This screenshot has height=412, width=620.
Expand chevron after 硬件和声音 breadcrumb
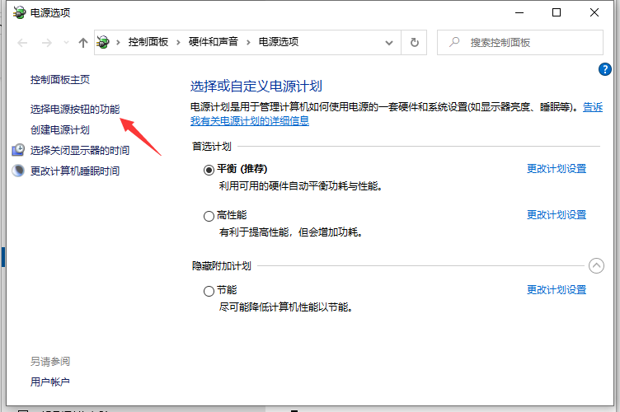[248, 42]
